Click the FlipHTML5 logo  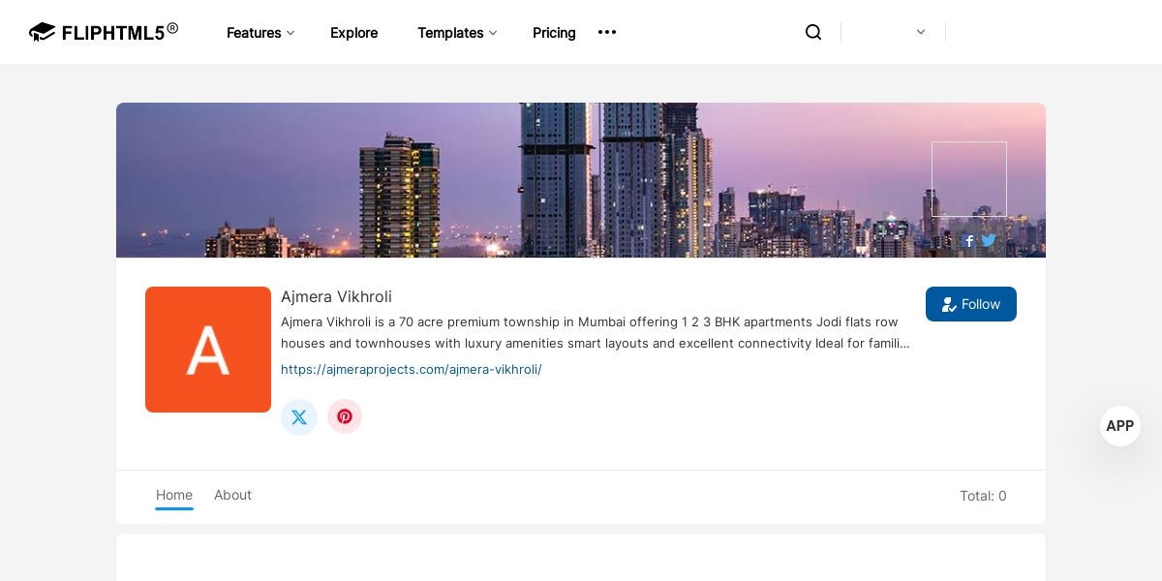104,32
